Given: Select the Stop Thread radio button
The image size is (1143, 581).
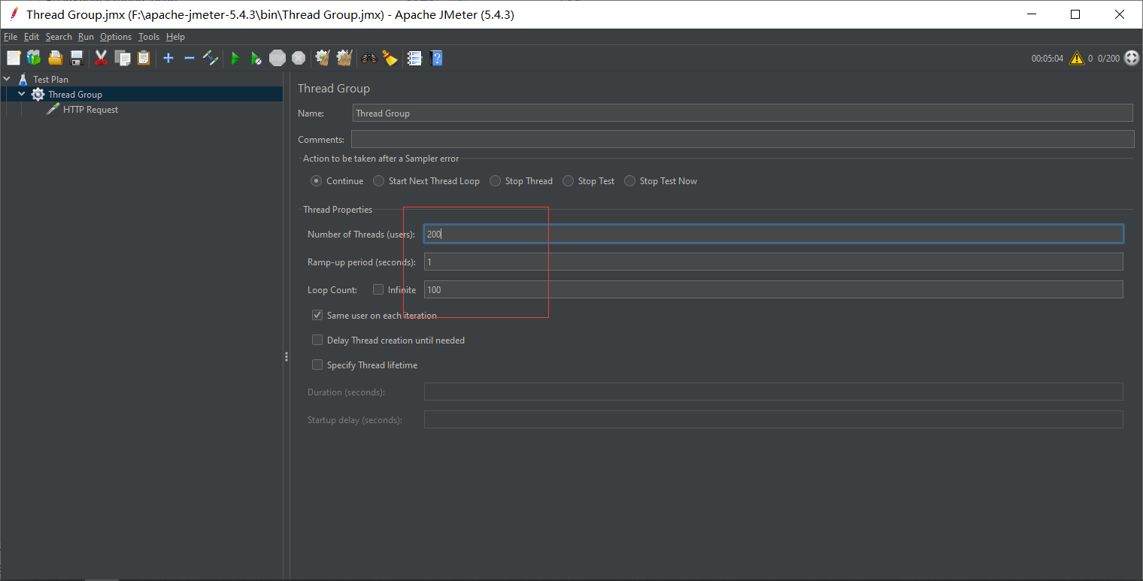Looking at the screenshot, I should point(495,181).
